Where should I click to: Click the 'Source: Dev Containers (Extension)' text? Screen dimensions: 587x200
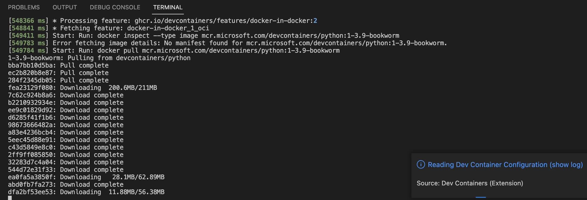[x=470, y=183]
